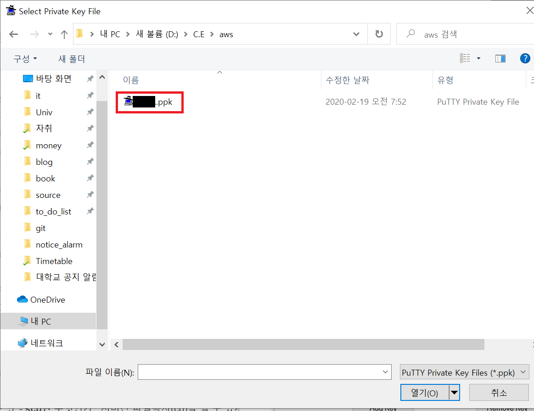Click the view layout icon
The image size is (534, 411).
(x=465, y=58)
